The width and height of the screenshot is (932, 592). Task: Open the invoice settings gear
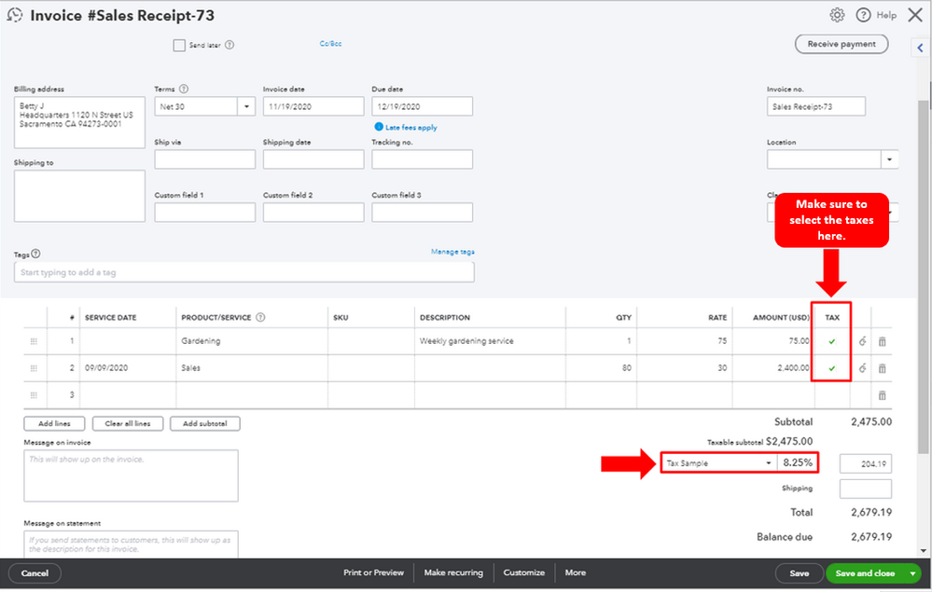(x=837, y=15)
